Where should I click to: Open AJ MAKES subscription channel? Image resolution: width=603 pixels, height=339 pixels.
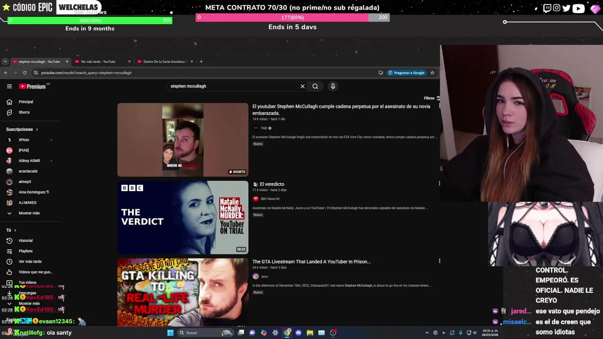[27, 202]
